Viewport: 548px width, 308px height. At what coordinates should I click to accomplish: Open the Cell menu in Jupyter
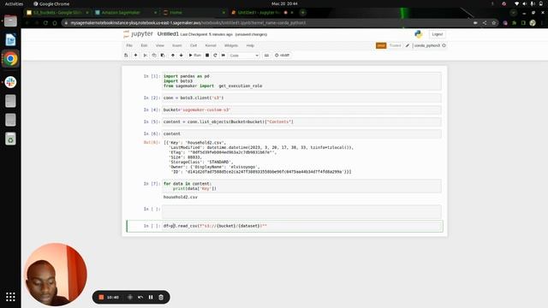pyautogui.click(x=194, y=45)
